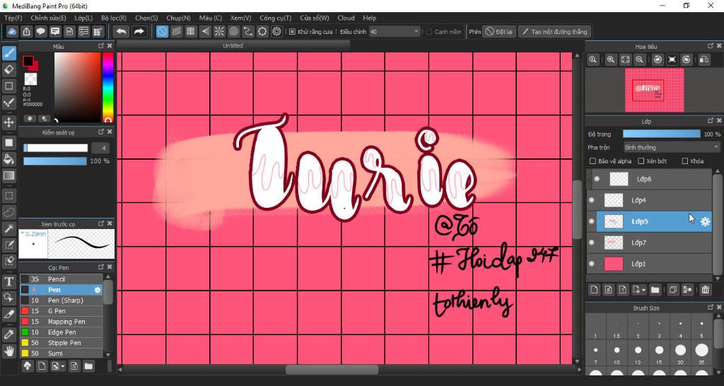Open the Pha trộn blend mode dropdown

click(672, 147)
